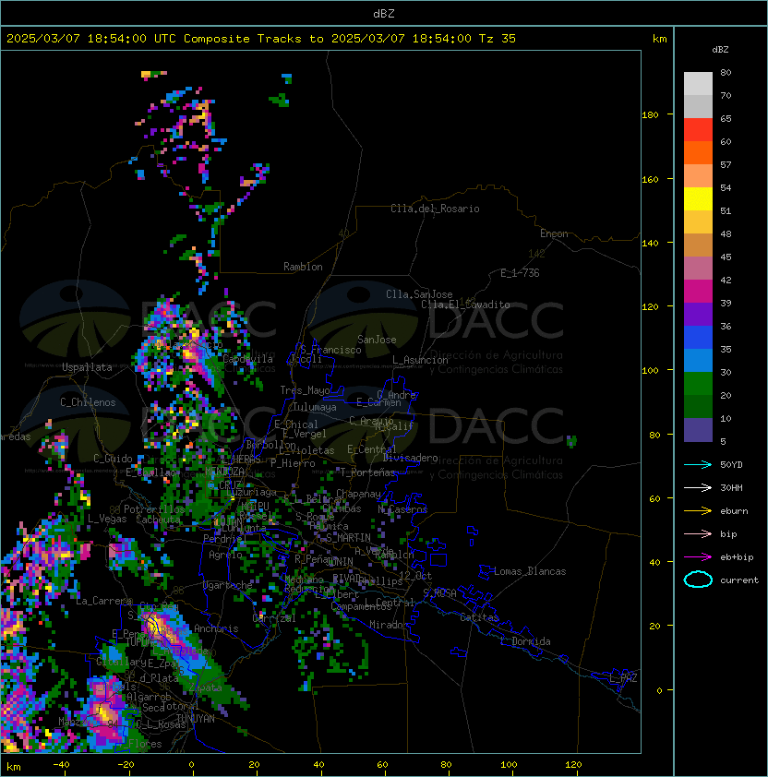This screenshot has width=768, height=777.
Task: Click the 'La_Carrera' map label
Action: point(103,601)
